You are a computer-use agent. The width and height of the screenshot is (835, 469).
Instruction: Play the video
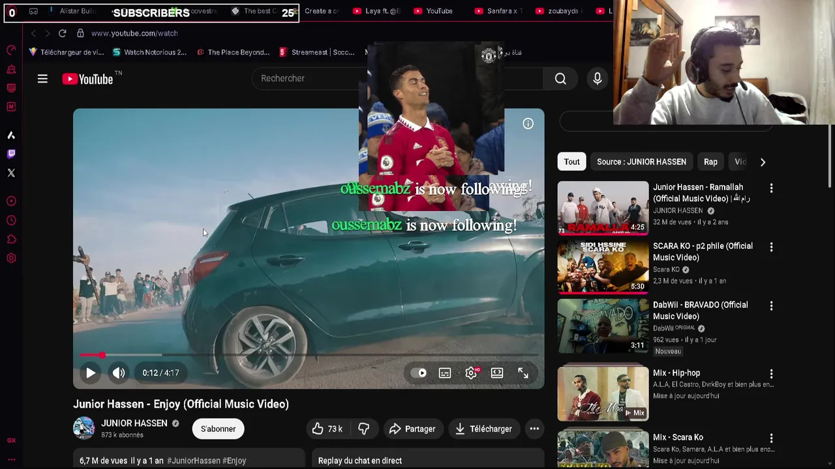(x=91, y=373)
